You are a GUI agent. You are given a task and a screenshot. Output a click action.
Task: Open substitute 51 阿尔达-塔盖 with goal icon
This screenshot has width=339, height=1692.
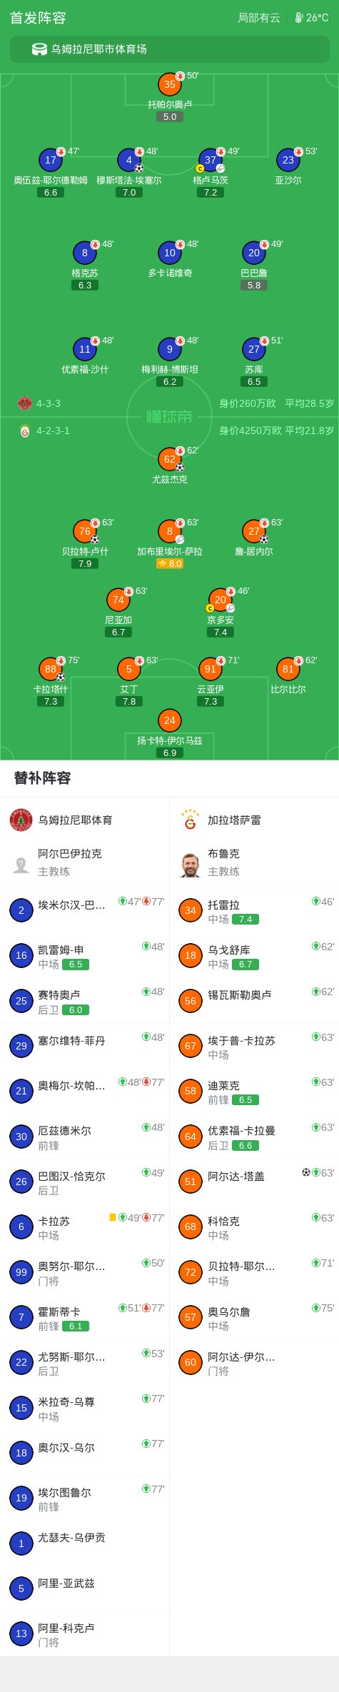coord(254,1182)
